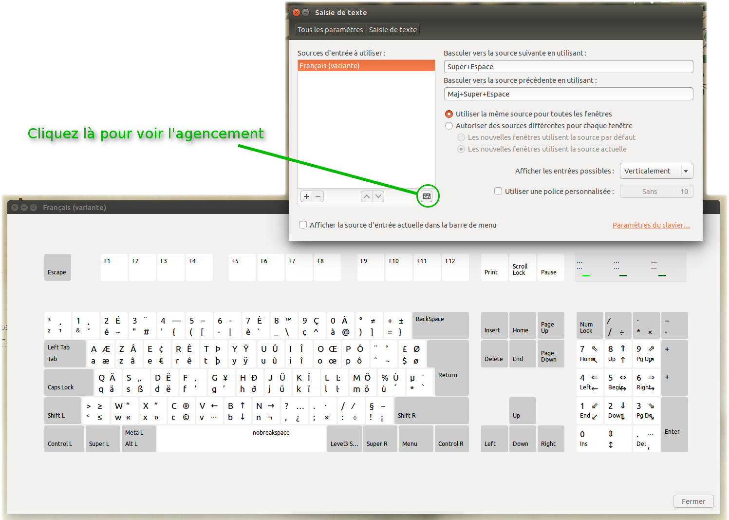Click Control R key
This screenshot has height=520, width=729.
point(451,439)
